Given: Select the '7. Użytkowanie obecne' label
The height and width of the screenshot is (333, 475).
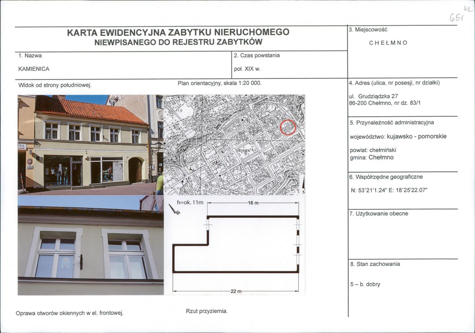Looking at the screenshot, I should (x=379, y=214).
